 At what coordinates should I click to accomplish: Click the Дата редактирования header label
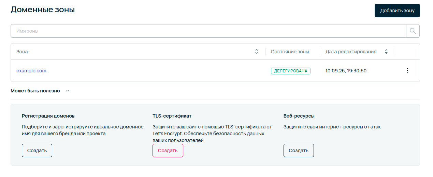[x=351, y=52]
